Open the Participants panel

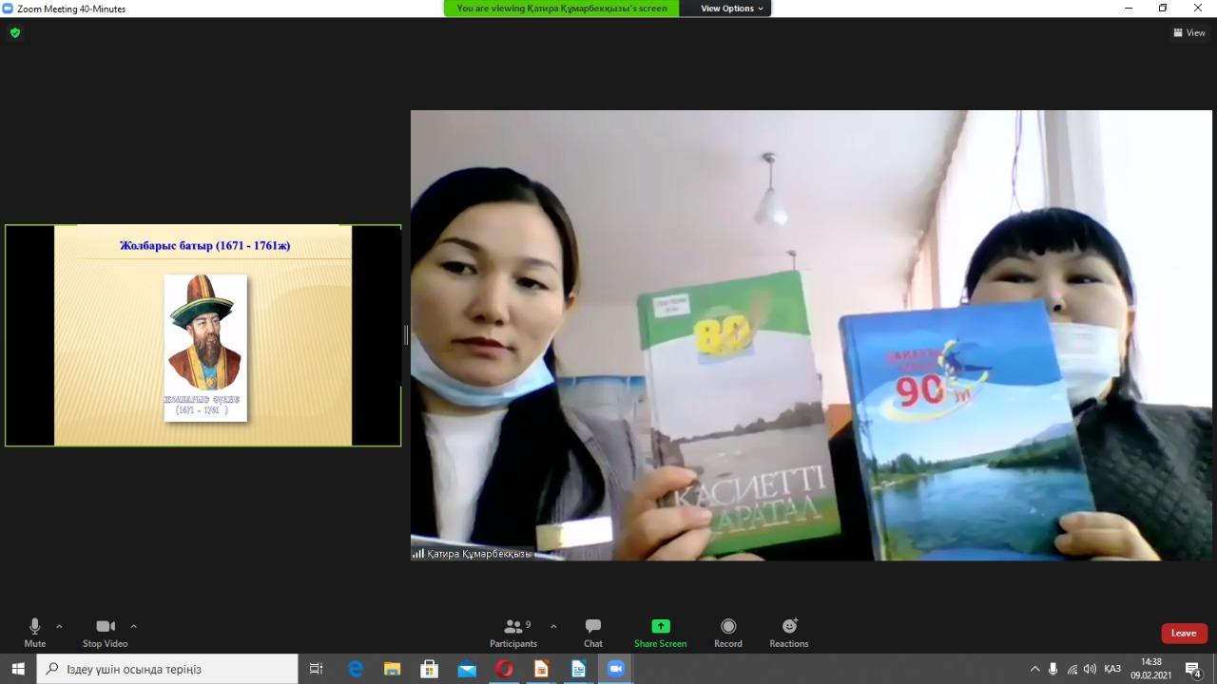(513, 632)
